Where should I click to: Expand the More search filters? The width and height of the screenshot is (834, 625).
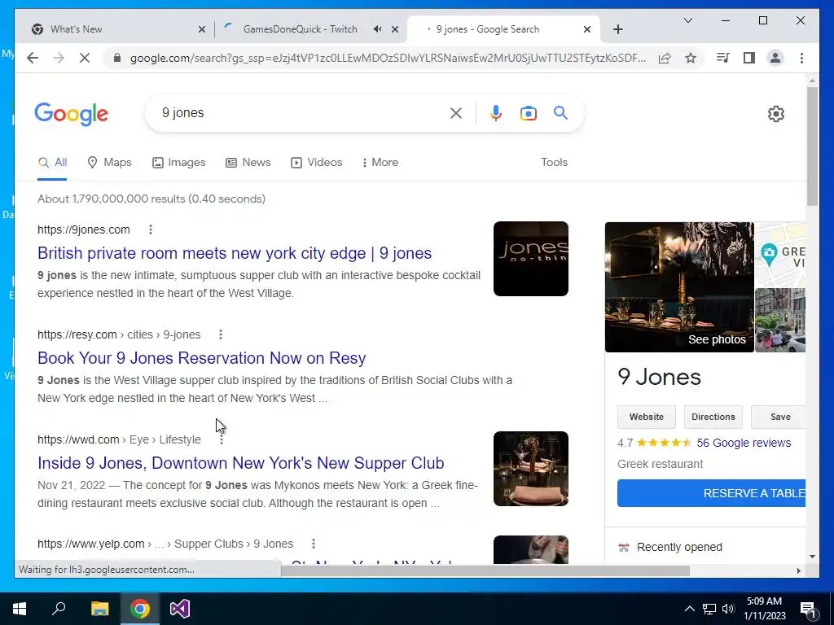(x=380, y=163)
